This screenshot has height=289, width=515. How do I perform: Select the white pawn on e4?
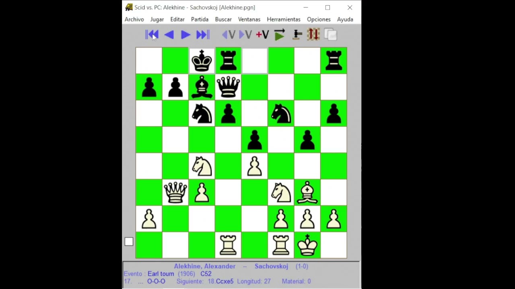click(254, 166)
